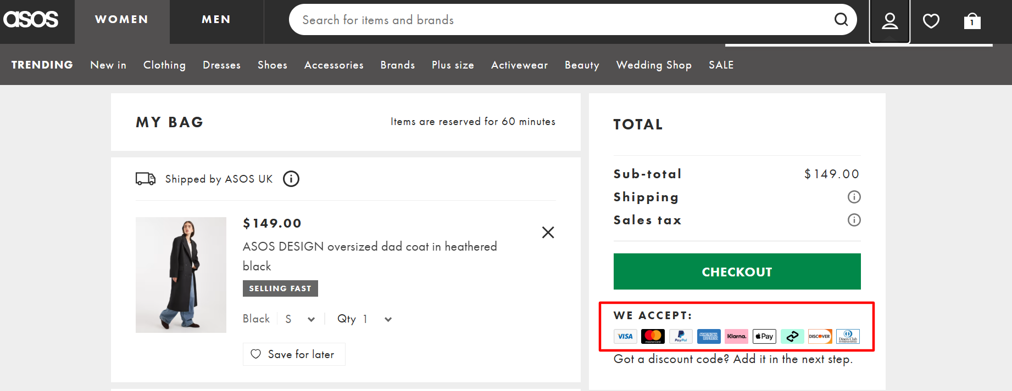1012x391 pixels.
Task: Open info icon beside Shipped by ASOS UK
Action: pyautogui.click(x=291, y=178)
